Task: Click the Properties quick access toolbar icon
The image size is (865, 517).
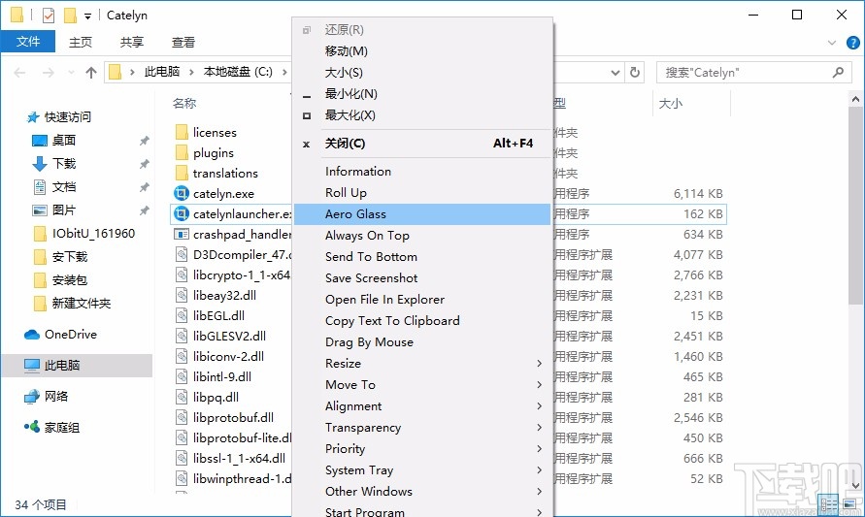Action: click(x=49, y=16)
